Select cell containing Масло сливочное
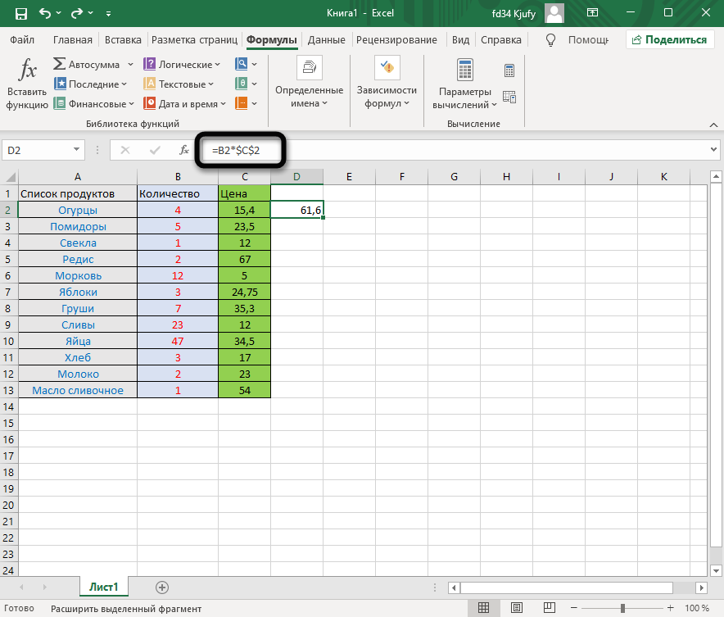Screen dimensions: 724x617 (78, 390)
